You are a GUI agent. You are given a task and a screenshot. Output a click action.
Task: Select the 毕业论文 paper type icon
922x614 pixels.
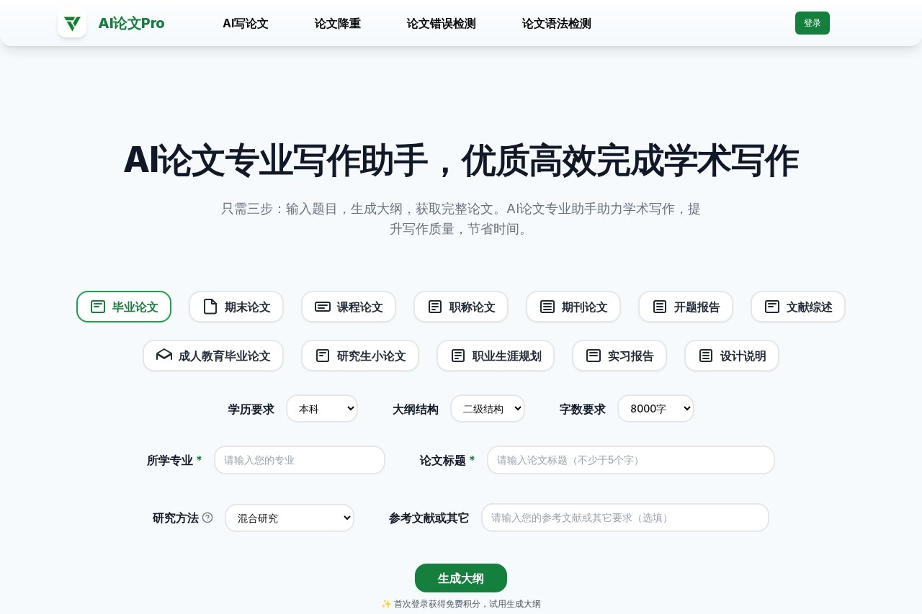click(98, 307)
